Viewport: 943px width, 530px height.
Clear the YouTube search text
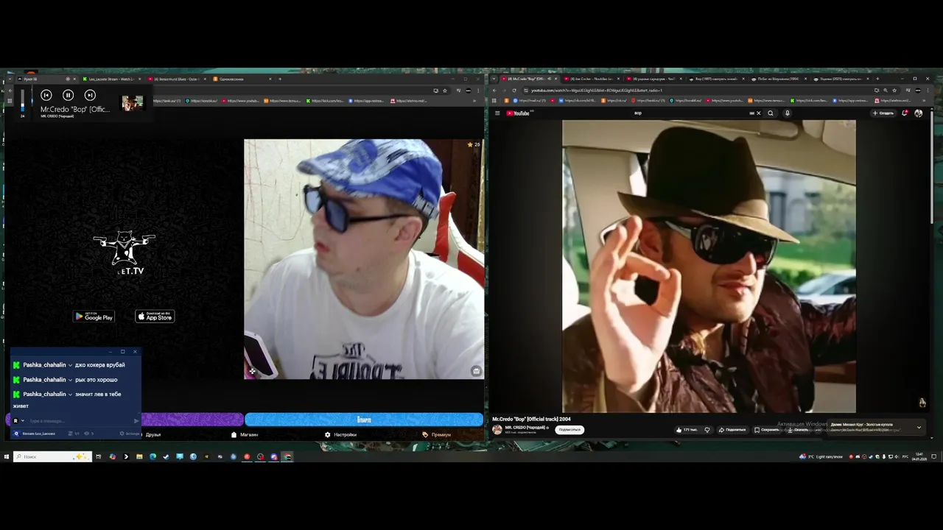758,113
